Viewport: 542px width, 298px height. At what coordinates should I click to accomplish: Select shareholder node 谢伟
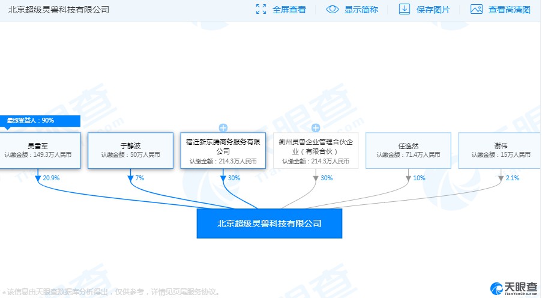(500, 151)
